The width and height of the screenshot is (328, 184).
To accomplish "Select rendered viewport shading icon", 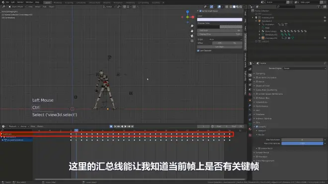I will (241, 6).
